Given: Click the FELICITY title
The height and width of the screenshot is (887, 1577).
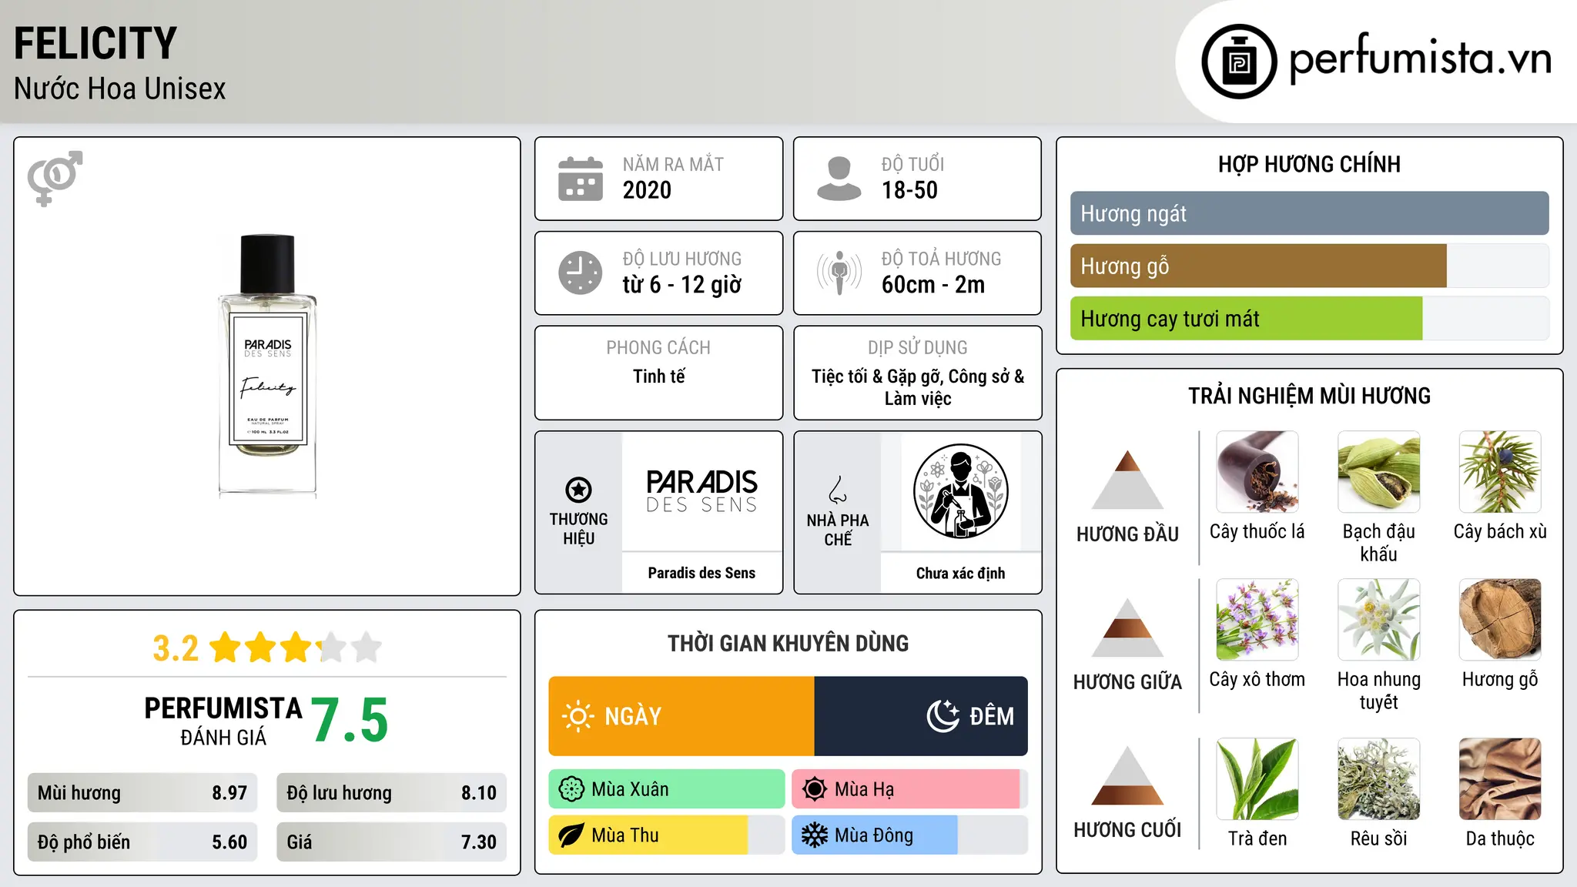Looking at the screenshot, I should coord(95,43).
